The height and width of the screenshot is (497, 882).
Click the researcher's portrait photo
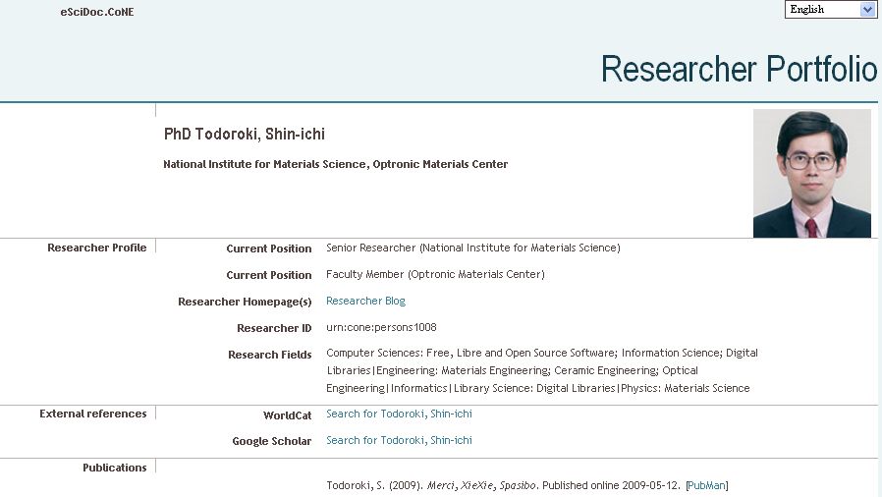tap(811, 173)
